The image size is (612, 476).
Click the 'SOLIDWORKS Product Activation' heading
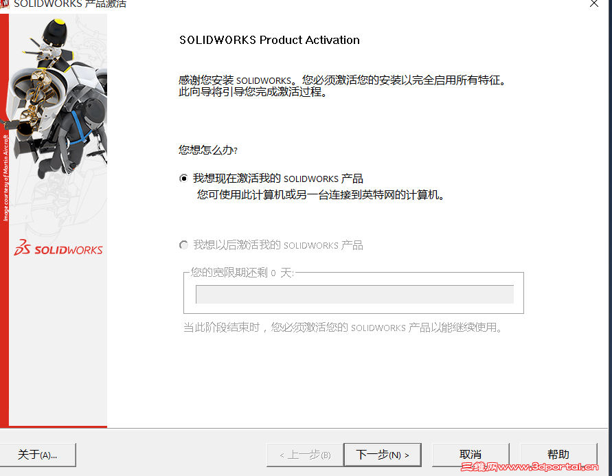[x=269, y=41]
